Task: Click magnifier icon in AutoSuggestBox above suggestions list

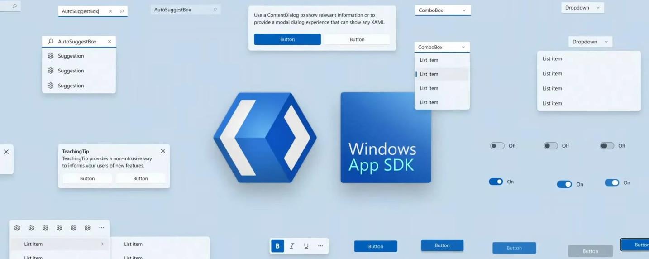Action: (51, 42)
